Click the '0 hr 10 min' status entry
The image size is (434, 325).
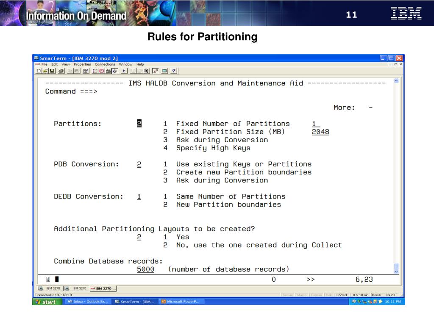[x=361, y=295]
